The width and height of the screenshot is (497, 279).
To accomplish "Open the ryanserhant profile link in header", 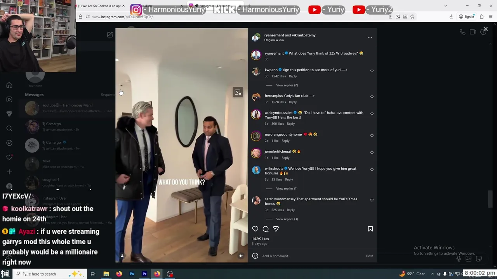I will pyautogui.click(x=274, y=35).
